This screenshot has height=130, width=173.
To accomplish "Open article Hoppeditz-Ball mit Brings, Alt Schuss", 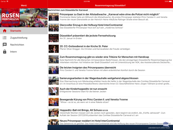I will [x=110, y=113].
